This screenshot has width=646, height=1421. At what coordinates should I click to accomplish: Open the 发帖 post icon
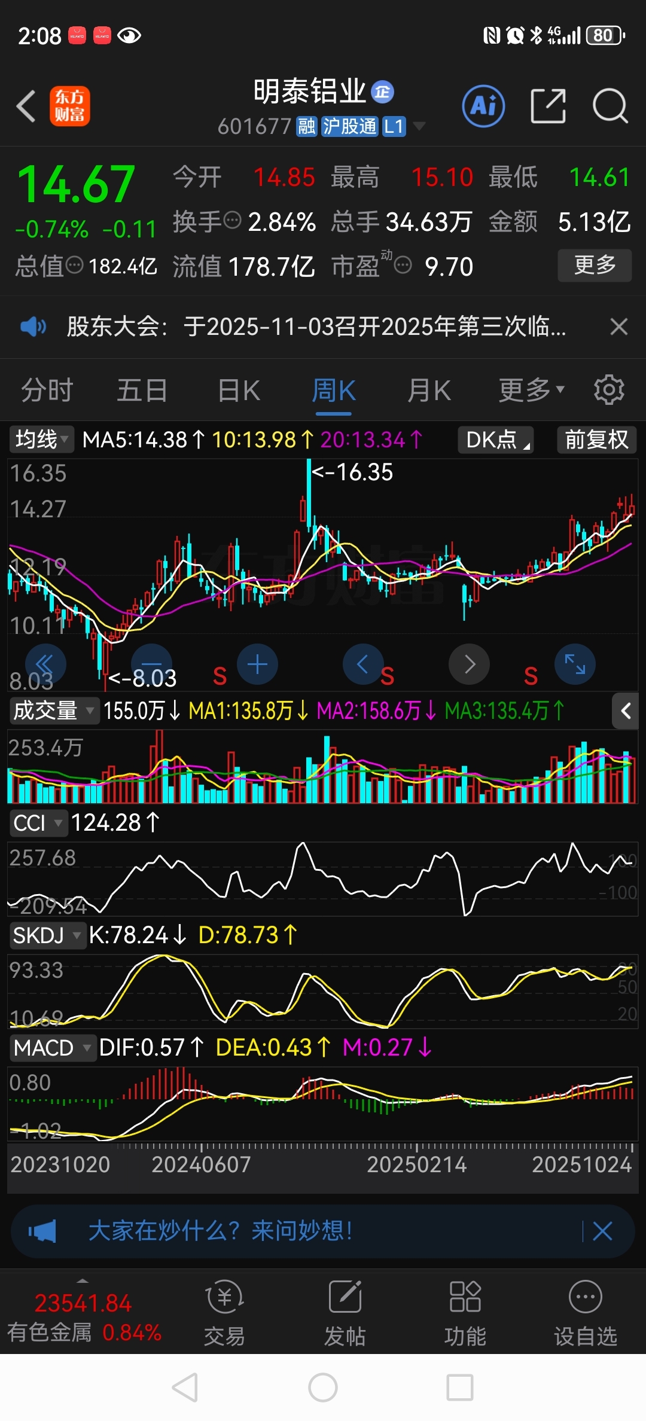345,1313
